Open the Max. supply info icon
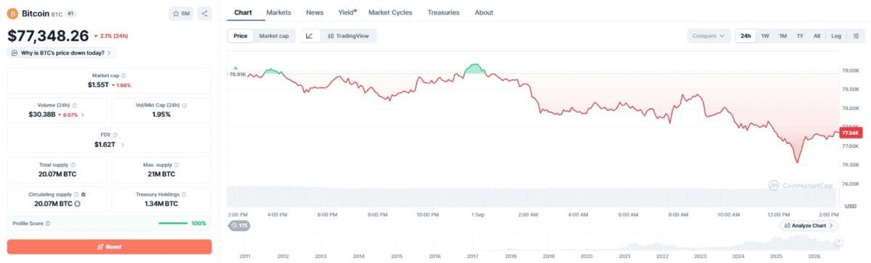 pos(176,164)
